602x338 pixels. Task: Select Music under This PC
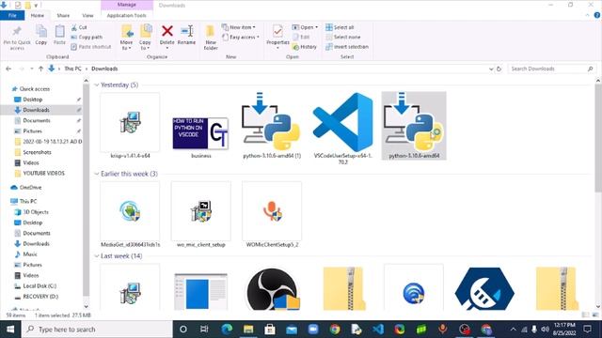[x=30, y=254]
